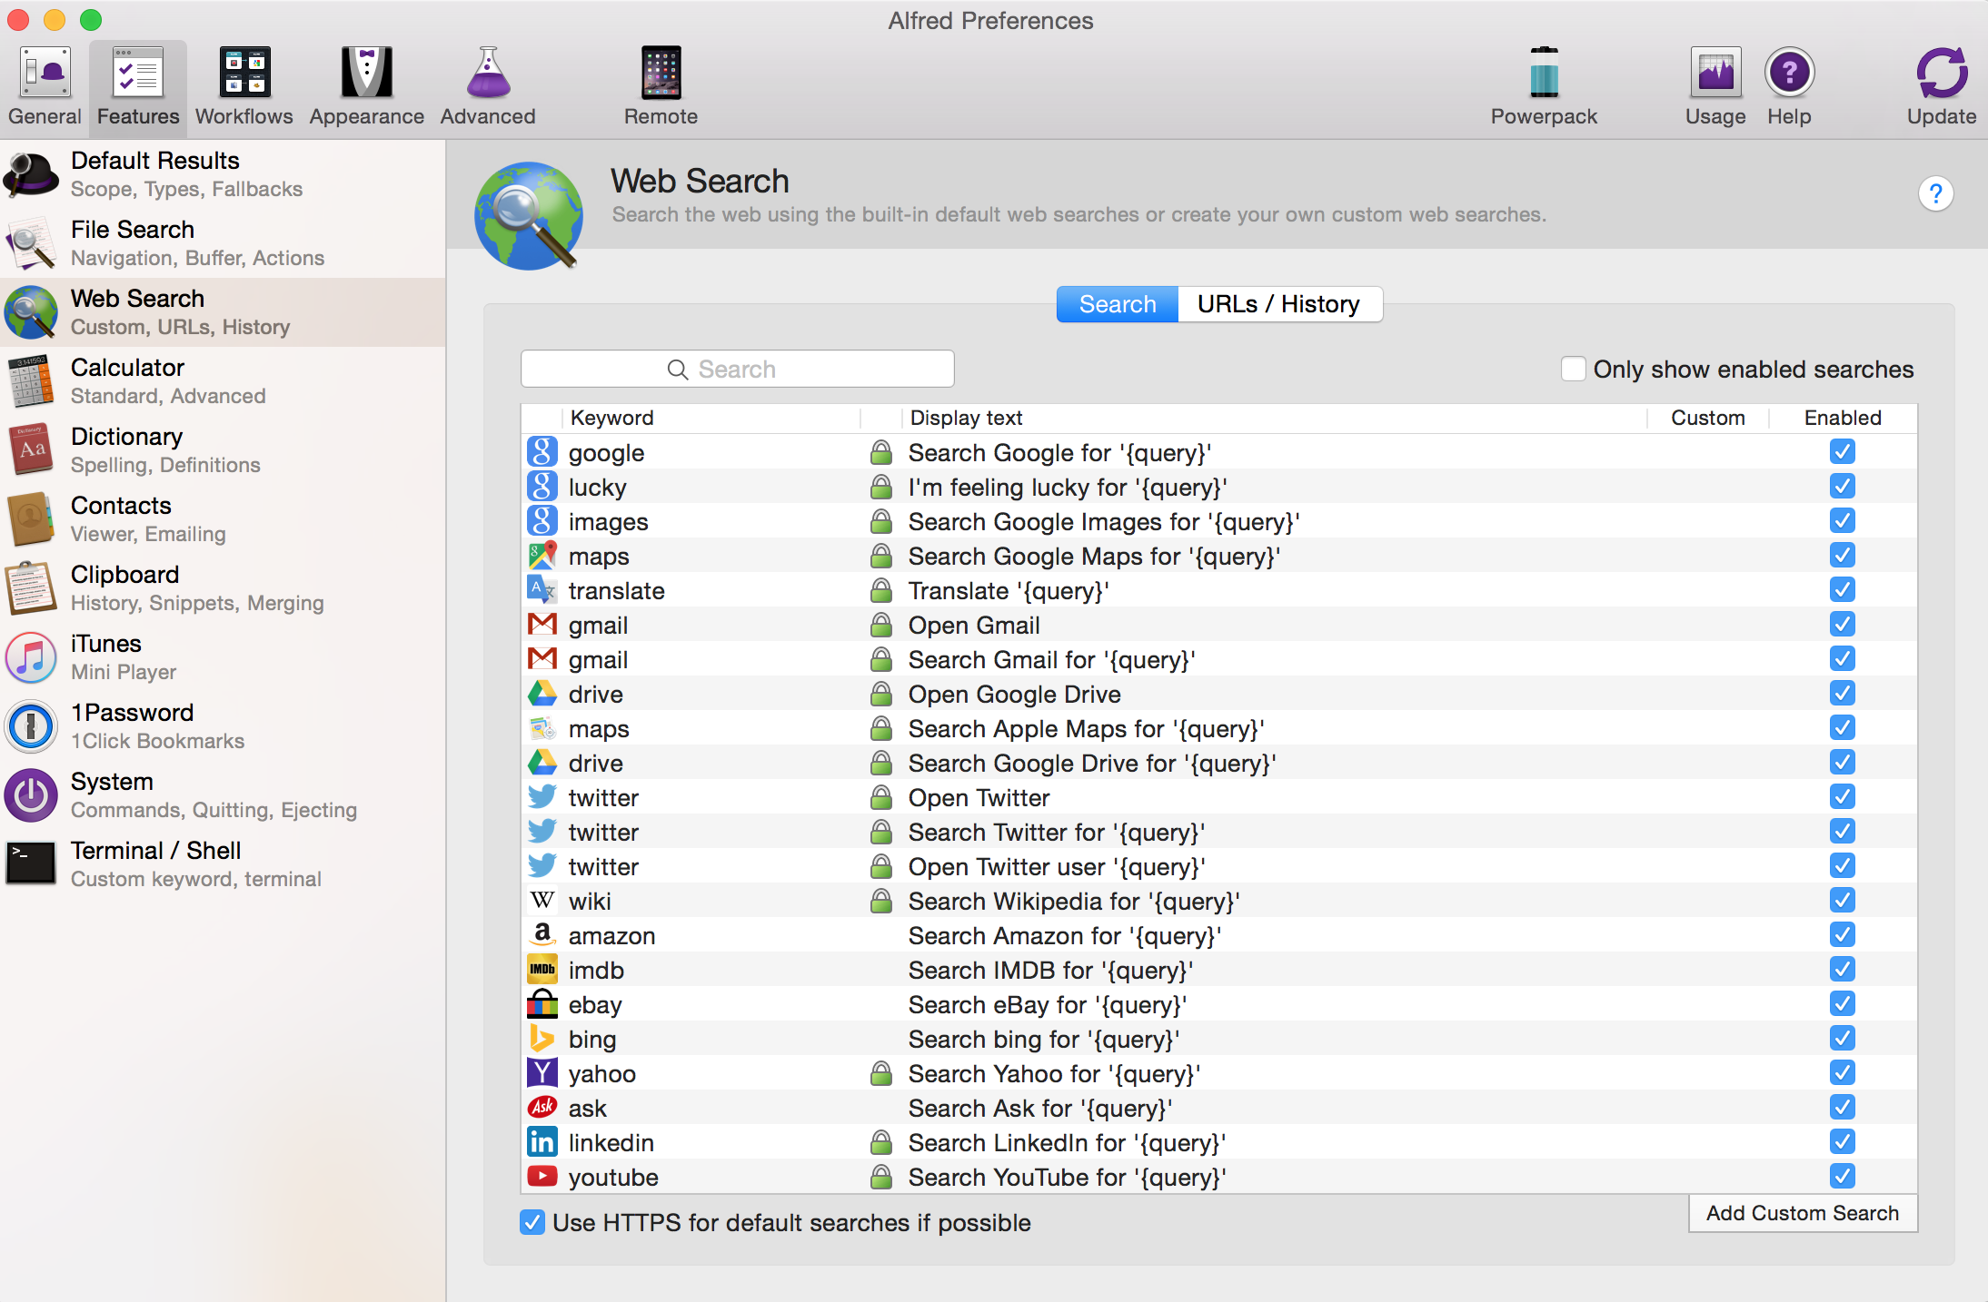The image size is (1988, 1302).
Task: Select the Web Search sidebar item
Action: (223, 312)
